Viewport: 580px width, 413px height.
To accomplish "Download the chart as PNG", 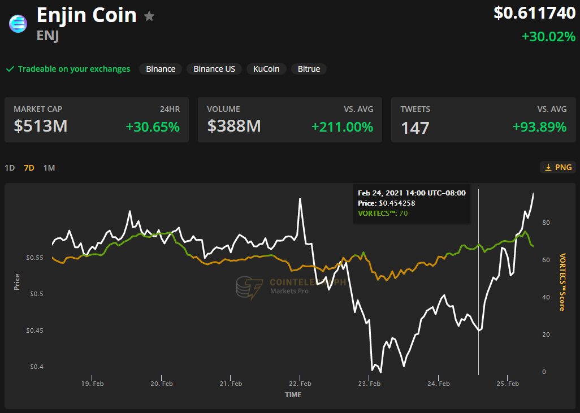I will pos(558,167).
